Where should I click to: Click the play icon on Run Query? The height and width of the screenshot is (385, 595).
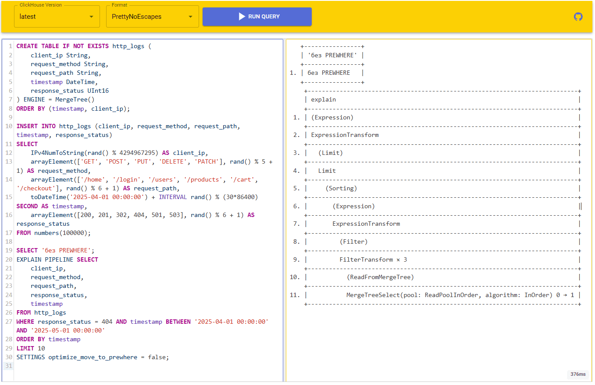pos(242,17)
